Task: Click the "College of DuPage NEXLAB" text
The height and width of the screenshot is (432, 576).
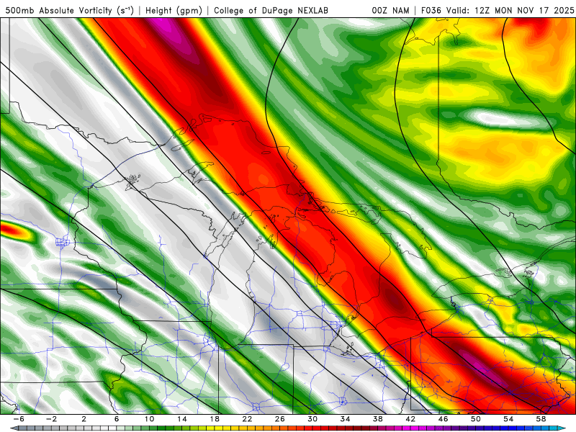Action: pos(271,11)
